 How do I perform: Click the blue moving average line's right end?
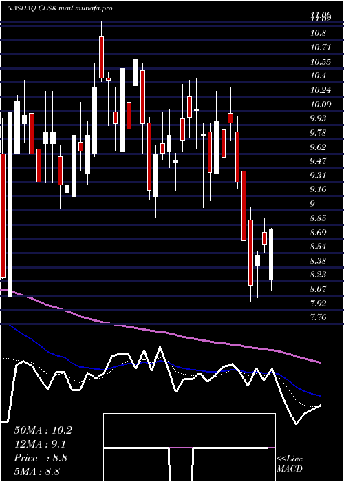pos(319,396)
